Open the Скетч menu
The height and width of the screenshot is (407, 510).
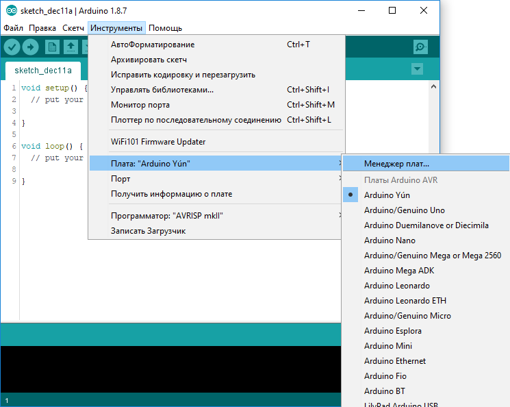[x=73, y=28]
